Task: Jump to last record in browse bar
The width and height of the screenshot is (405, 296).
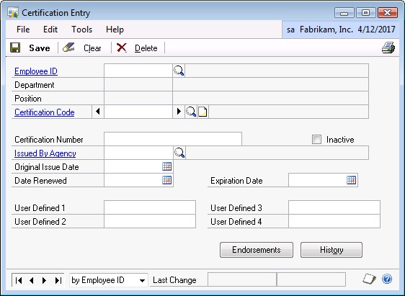Action: click(x=58, y=280)
